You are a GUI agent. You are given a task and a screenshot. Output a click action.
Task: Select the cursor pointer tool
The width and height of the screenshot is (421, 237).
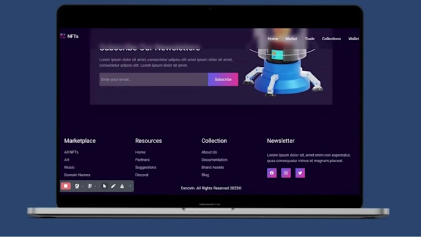tap(105, 186)
